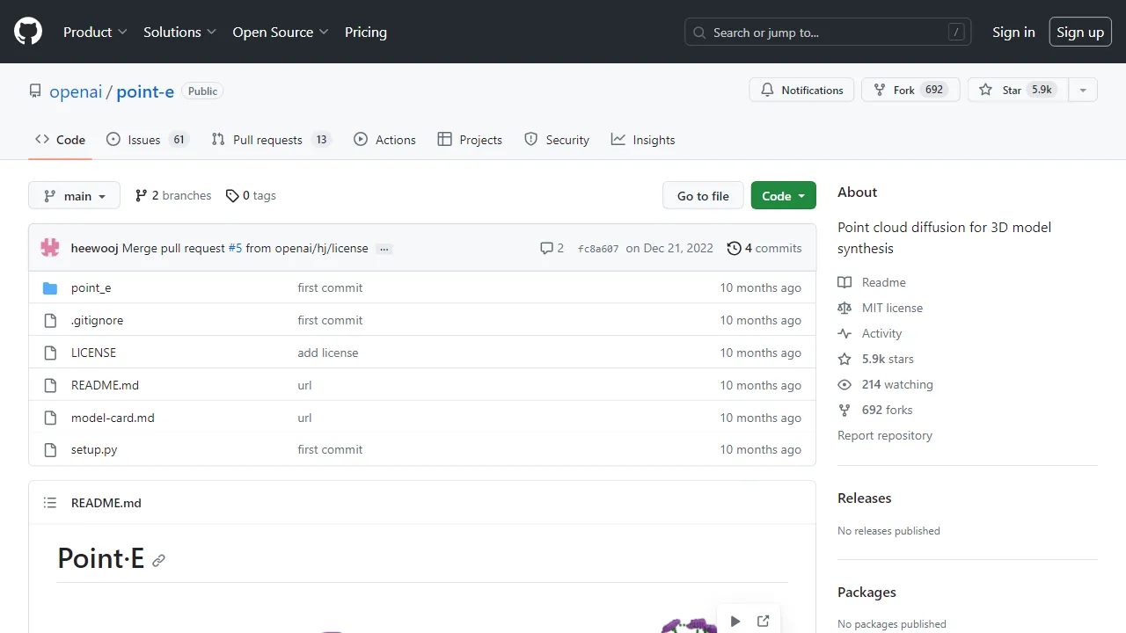Viewport: 1126px width, 633px height.
Task: Open the comments icon showing 2
Action: 552,248
